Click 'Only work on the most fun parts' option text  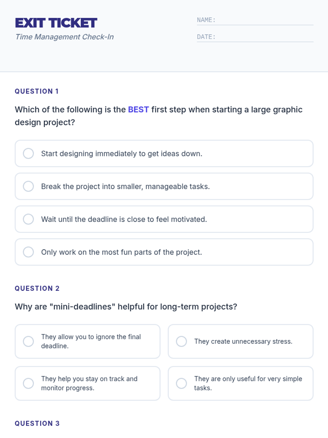tap(122, 252)
